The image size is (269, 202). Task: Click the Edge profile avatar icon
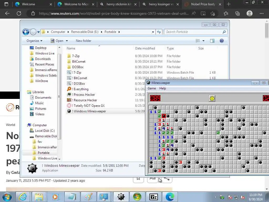tap(250, 13)
